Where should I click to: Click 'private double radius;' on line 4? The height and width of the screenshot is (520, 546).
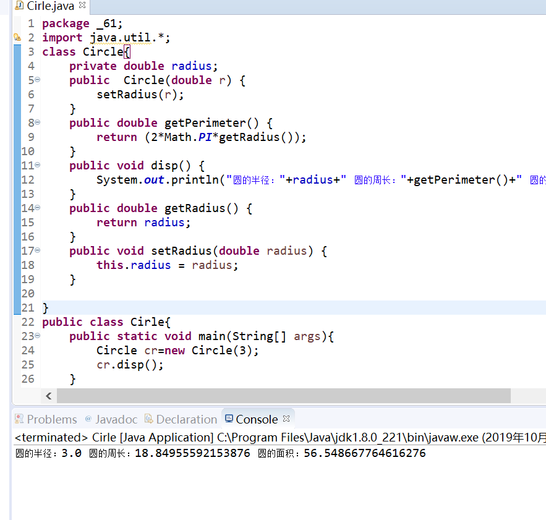pos(143,66)
